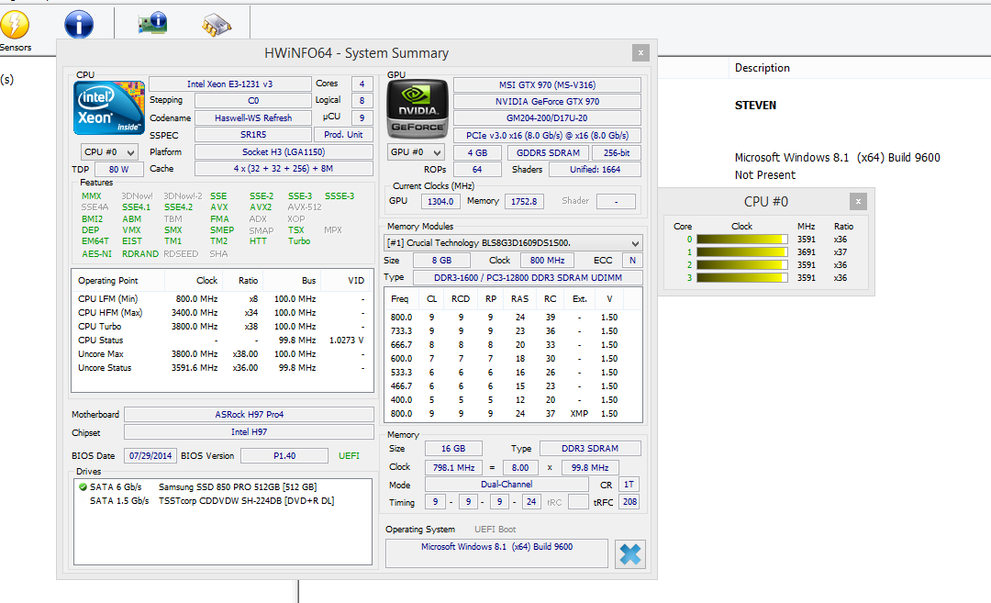Open the GPU #0 selector dropdown

[416, 152]
